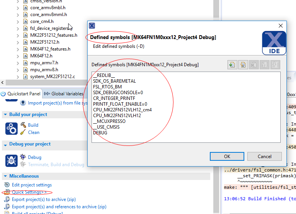Click the Build section gears icon

pyautogui.click(x=11, y=129)
